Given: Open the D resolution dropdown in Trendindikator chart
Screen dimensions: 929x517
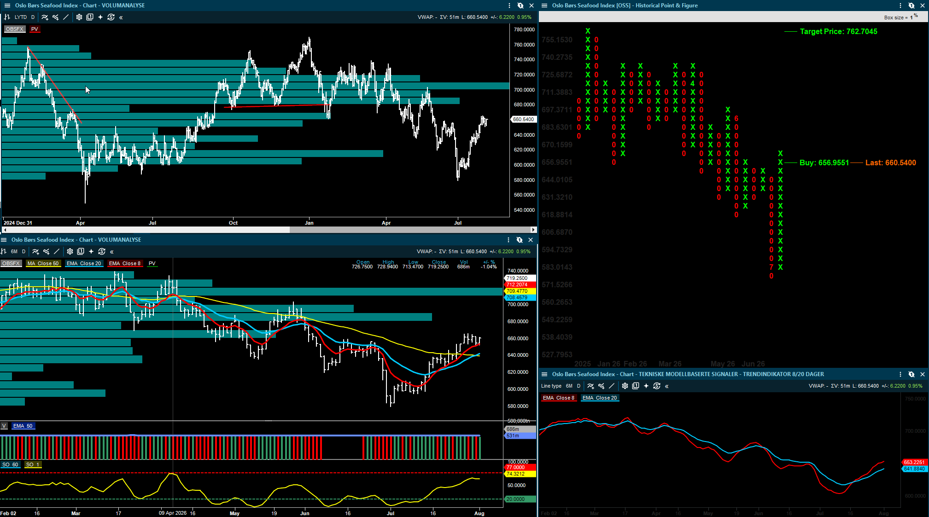Looking at the screenshot, I should coord(578,386).
